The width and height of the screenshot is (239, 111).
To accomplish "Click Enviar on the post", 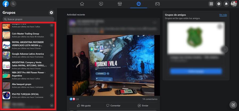I will click(x=143, y=105).
